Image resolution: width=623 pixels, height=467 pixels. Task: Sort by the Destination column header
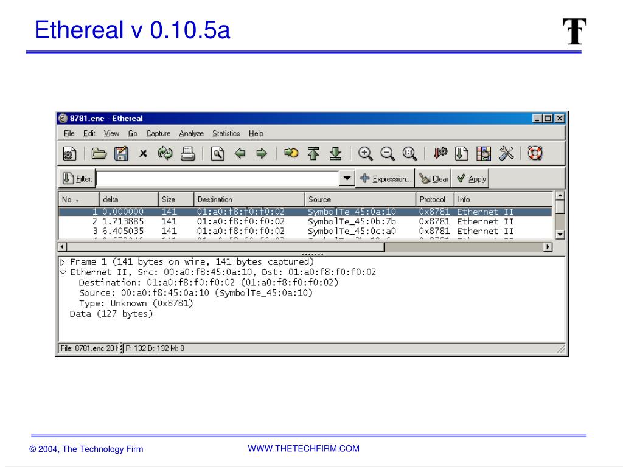pos(249,199)
